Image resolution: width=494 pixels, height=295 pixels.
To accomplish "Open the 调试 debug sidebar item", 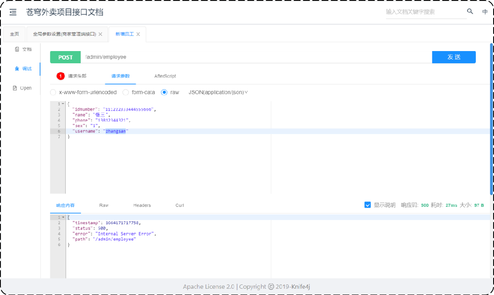I will point(23,69).
